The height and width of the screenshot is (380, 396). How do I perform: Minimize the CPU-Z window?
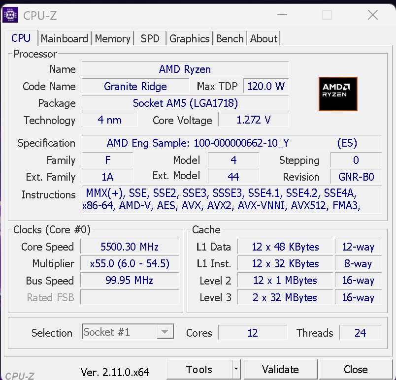tap(282, 15)
